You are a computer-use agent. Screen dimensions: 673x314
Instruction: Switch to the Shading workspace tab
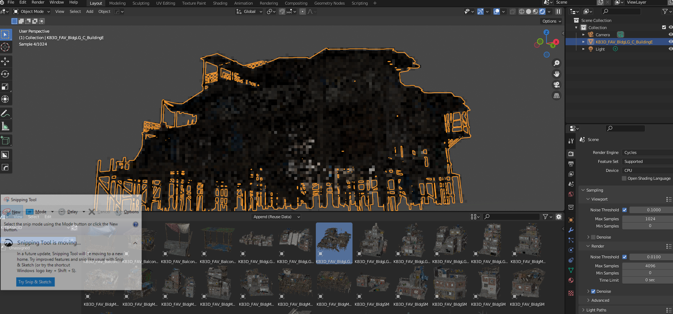pyautogui.click(x=220, y=3)
